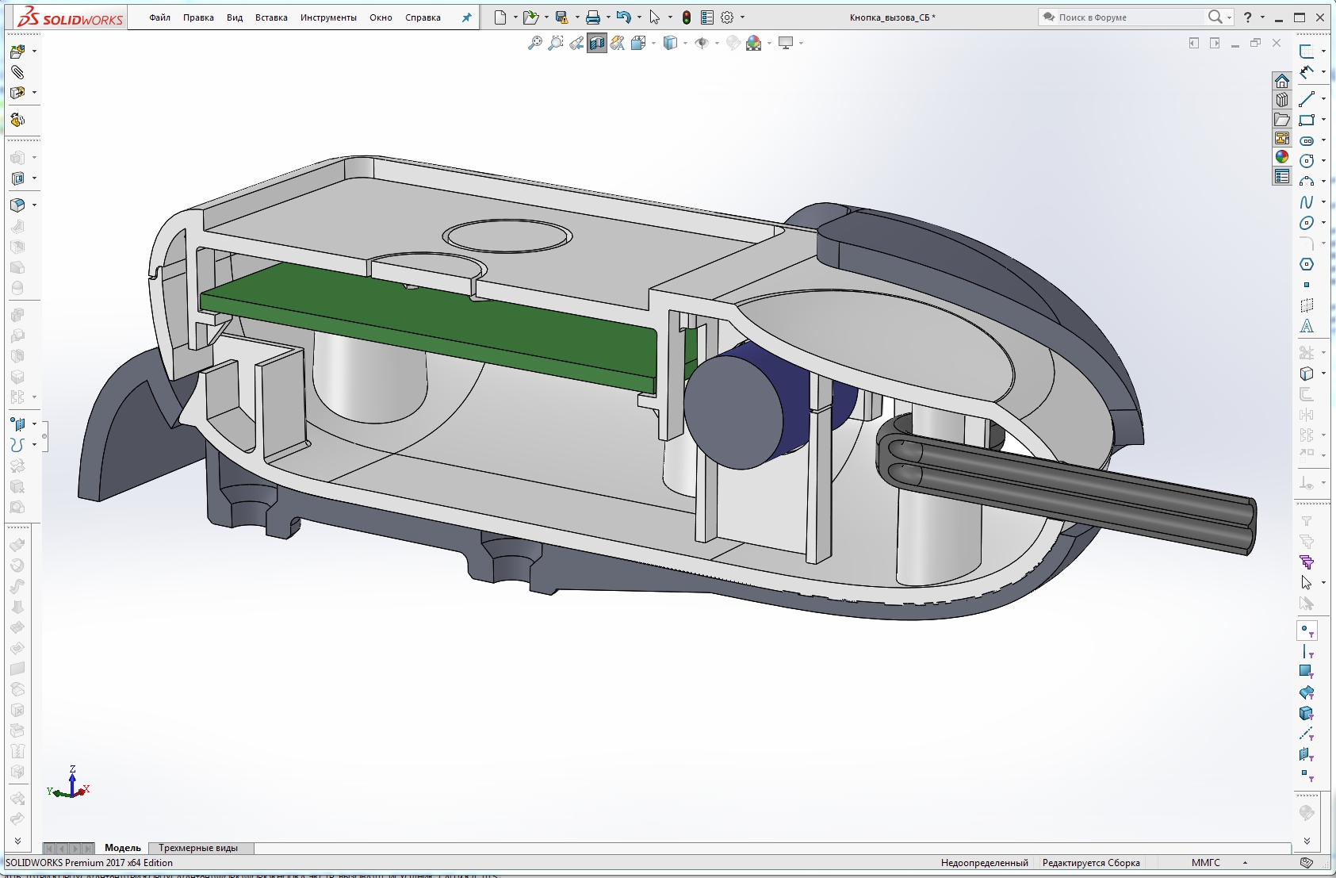Choose the Spline sketch tool
Image resolution: width=1336 pixels, height=878 pixels.
point(1306,202)
